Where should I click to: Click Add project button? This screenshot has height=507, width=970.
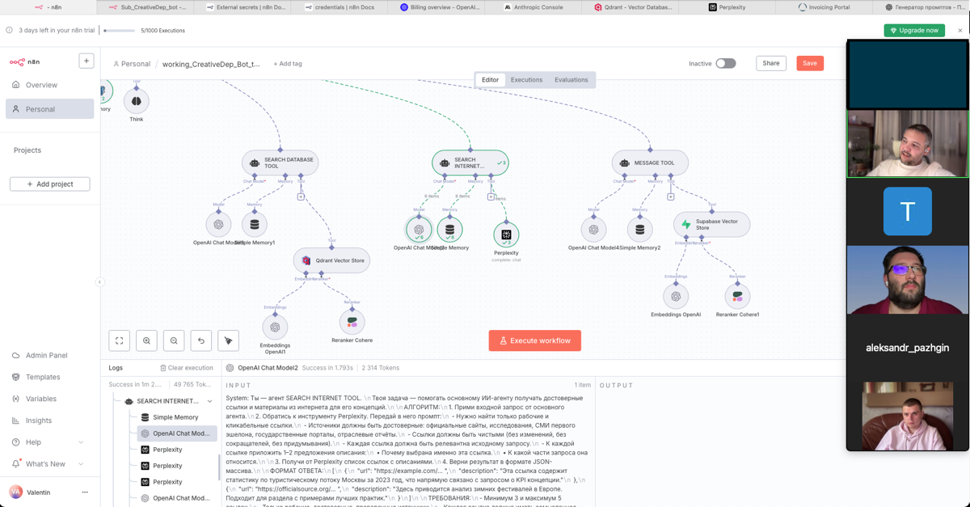(49, 184)
